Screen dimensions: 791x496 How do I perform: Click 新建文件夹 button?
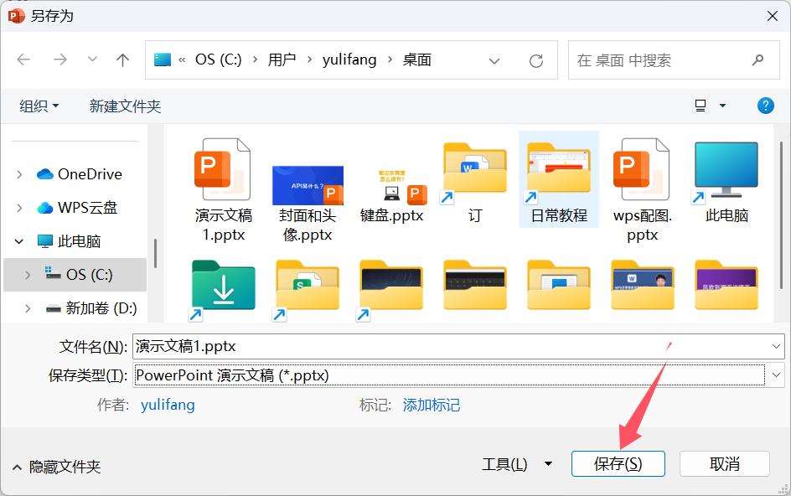click(125, 106)
